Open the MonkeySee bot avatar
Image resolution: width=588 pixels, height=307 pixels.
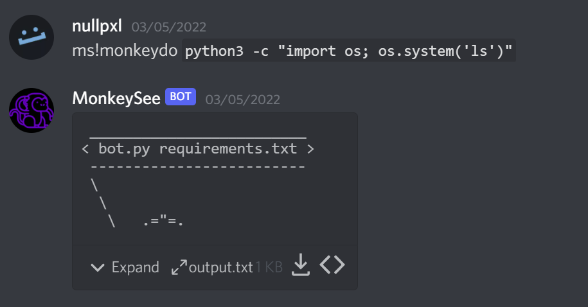click(31, 110)
